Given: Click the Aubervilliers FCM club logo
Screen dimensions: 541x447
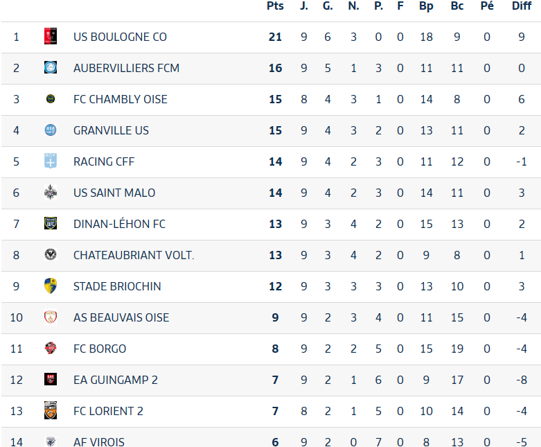Looking at the screenshot, I should (50, 68).
